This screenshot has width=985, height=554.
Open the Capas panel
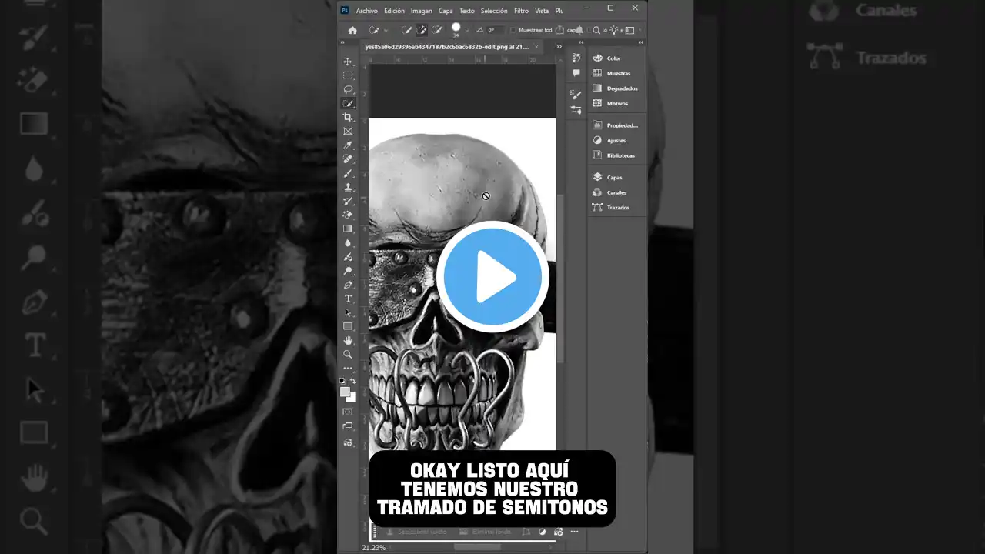(x=614, y=177)
